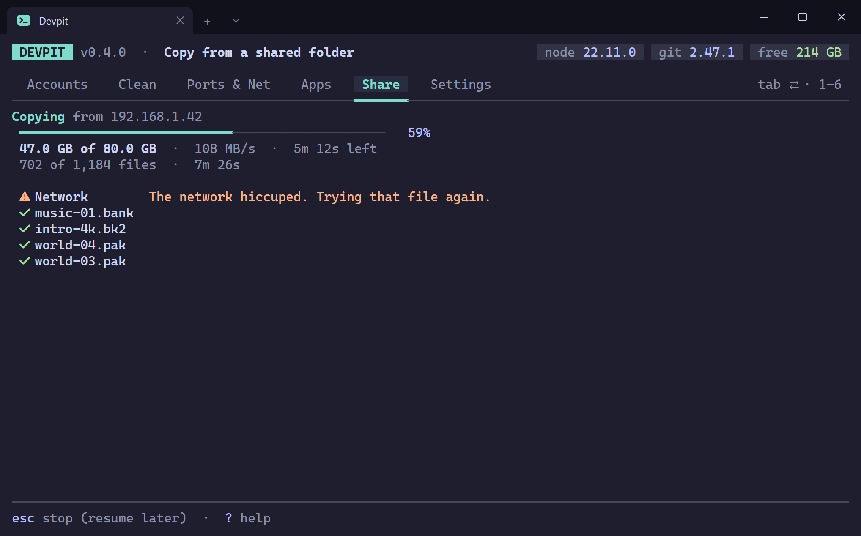Click the tab 1–6 shortcut hint
Image resolution: width=861 pixels, height=536 pixels.
(800, 84)
